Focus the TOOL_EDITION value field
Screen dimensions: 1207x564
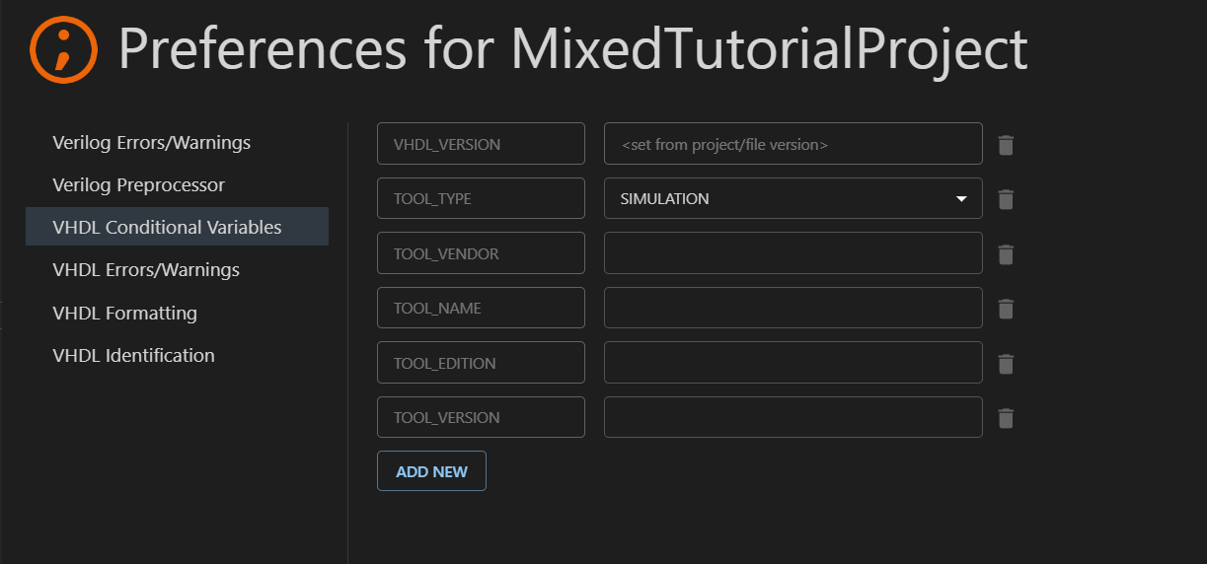[x=792, y=363]
